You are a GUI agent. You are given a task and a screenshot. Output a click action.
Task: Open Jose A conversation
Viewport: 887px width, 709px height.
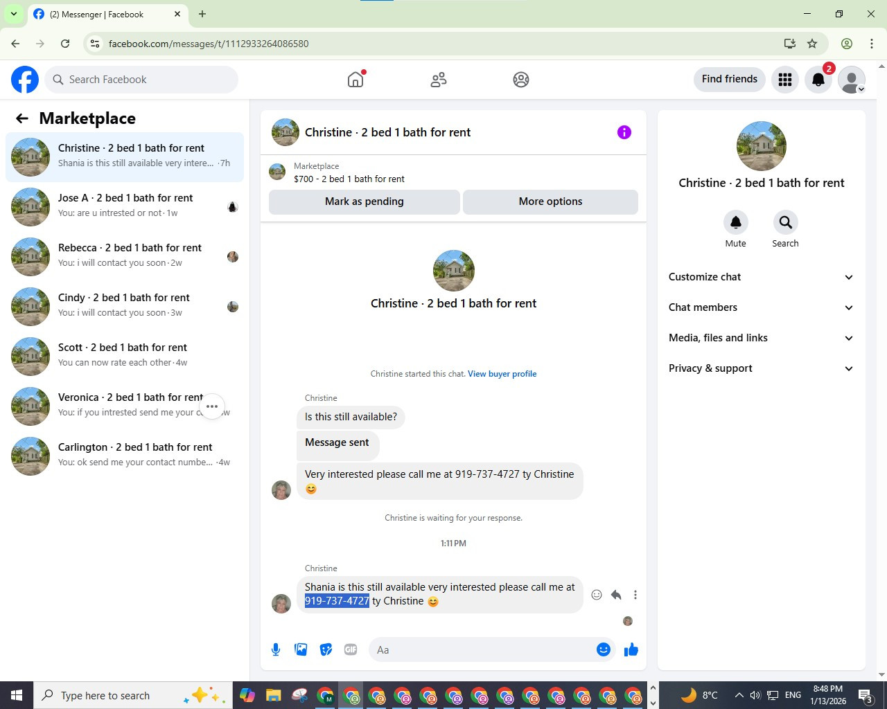click(x=125, y=206)
